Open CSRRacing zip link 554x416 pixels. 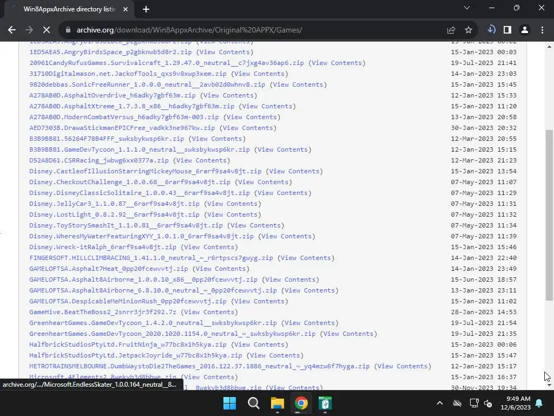tap(99, 160)
